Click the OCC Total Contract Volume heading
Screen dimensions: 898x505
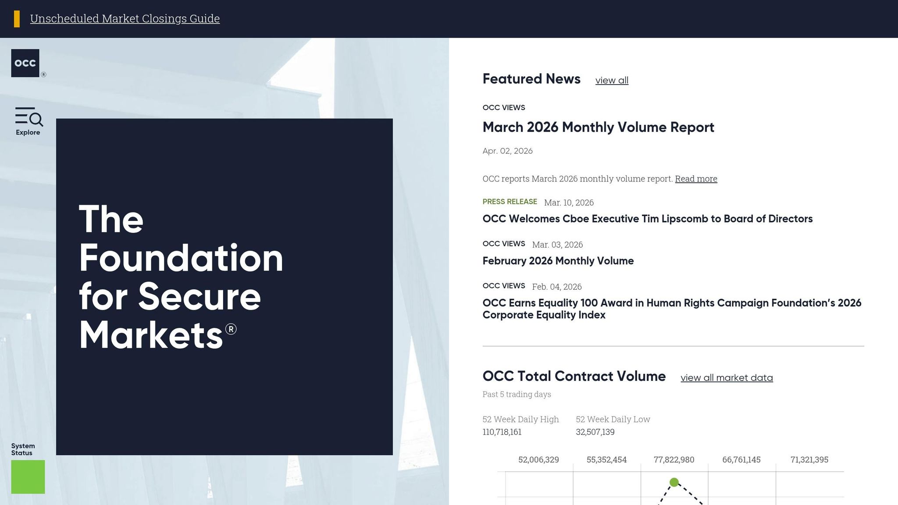[574, 376]
